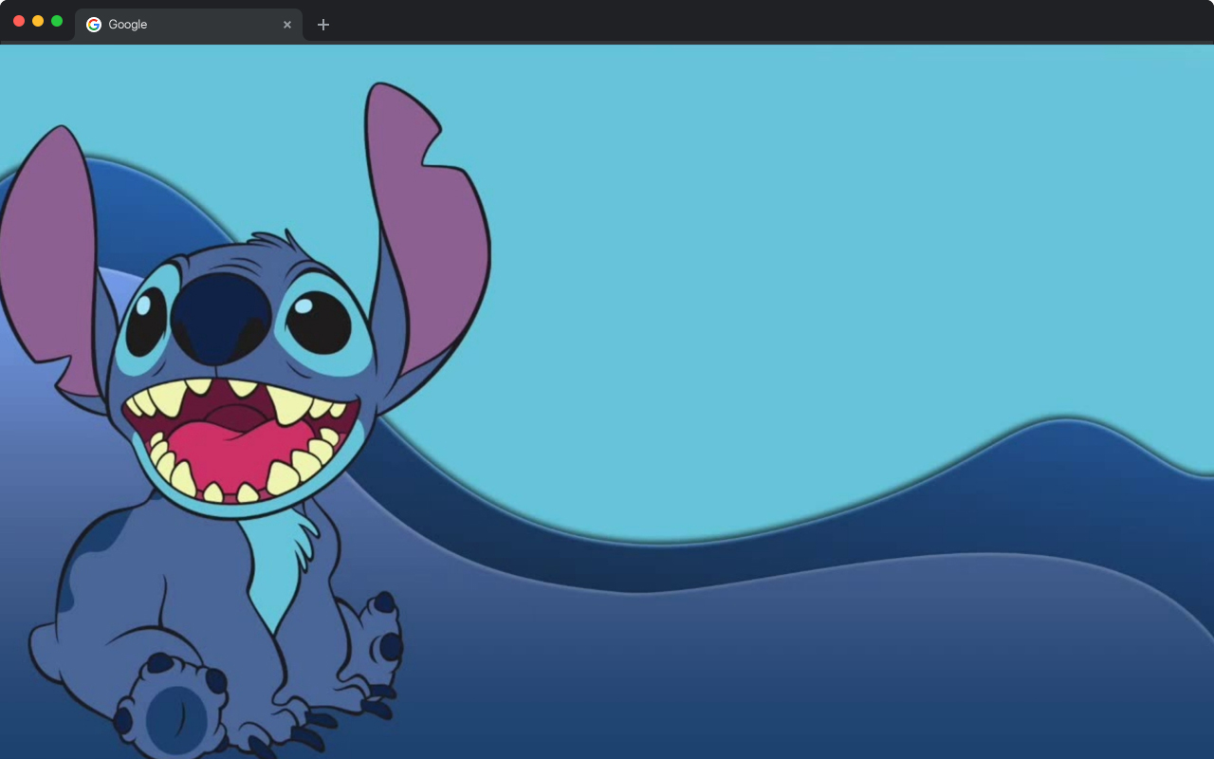This screenshot has width=1214, height=759.
Task: Open a new tab with the plus button
Action: pos(323,25)
